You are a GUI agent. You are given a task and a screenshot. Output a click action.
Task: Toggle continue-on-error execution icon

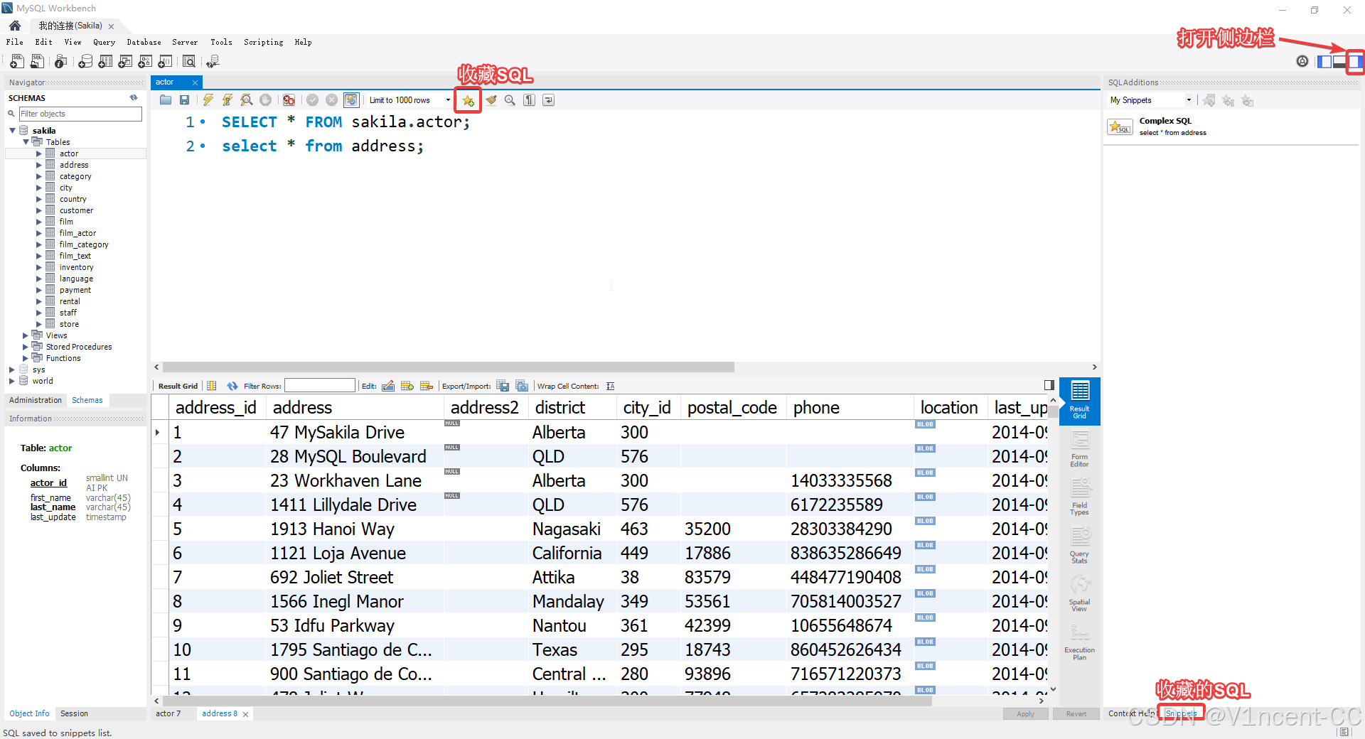pos(289,100)
